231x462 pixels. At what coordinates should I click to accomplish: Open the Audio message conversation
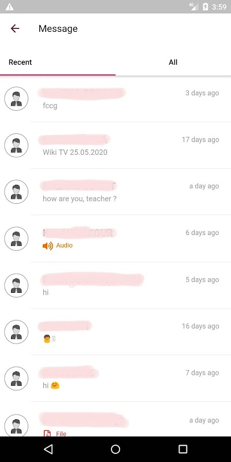(x=115, y=239)
